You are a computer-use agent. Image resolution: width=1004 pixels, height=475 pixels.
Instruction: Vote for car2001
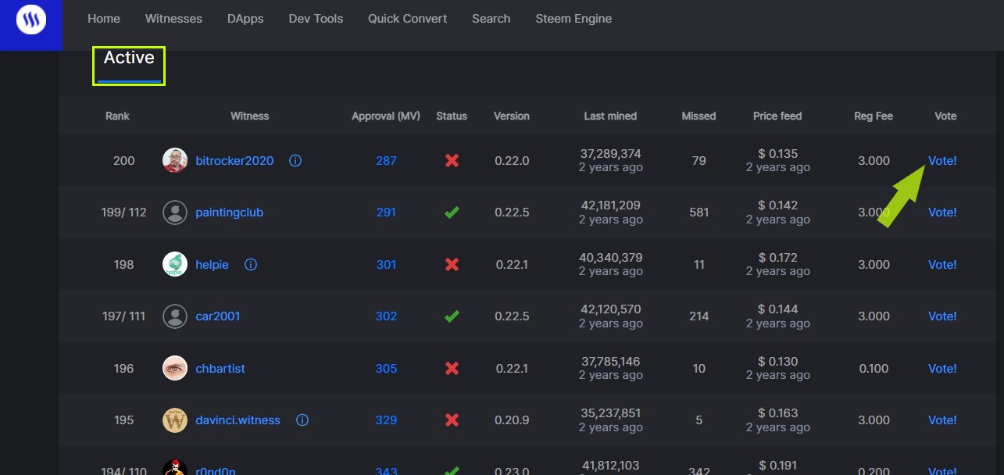[942, 316]
